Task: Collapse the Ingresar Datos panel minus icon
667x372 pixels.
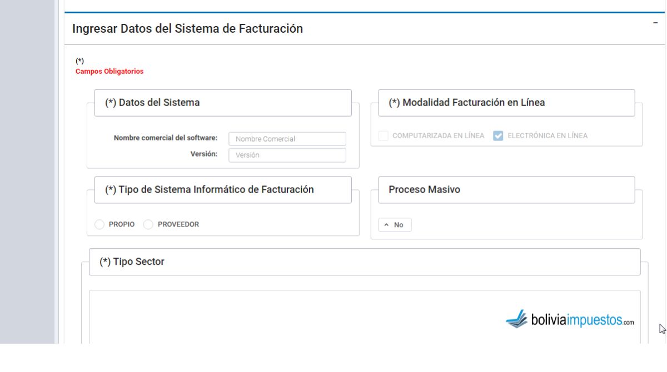Action: (656, 22)
